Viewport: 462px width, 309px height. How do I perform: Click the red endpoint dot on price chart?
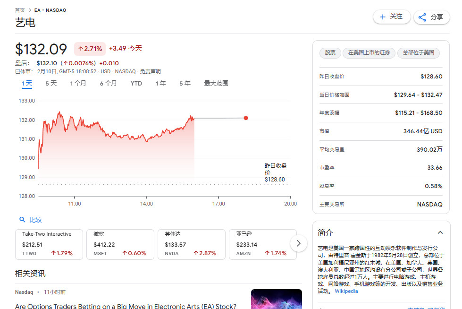[246, 118]
